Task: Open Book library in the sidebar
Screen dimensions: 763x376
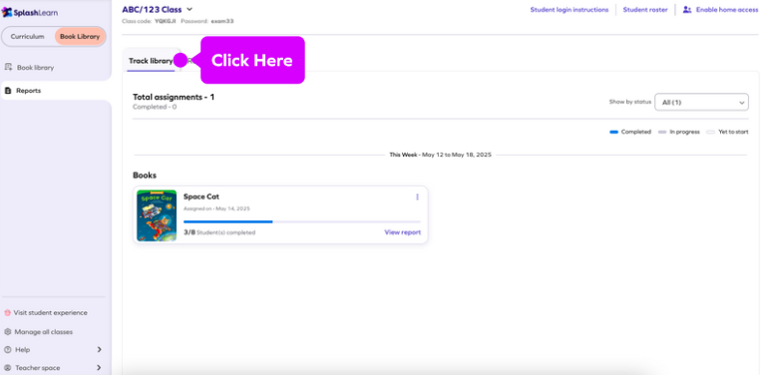Action: (x=35, y=68)
